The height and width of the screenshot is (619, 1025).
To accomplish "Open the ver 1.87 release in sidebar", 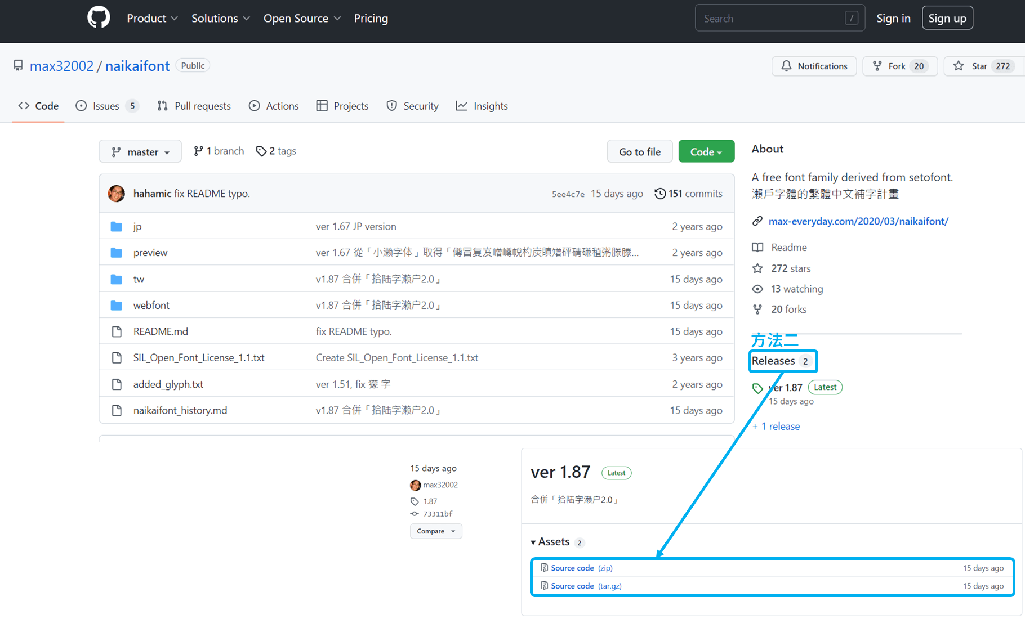I will pos(786,387).
